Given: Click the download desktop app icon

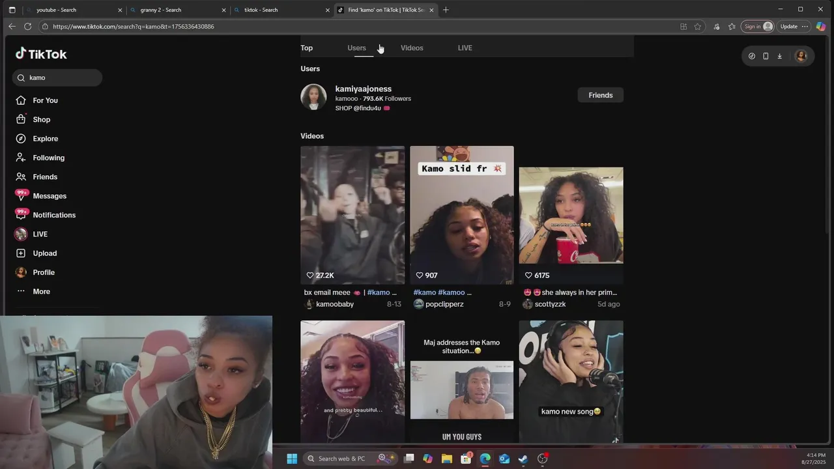Looking at the screenshot, I should pyautogui.click(x=779, y=56).
